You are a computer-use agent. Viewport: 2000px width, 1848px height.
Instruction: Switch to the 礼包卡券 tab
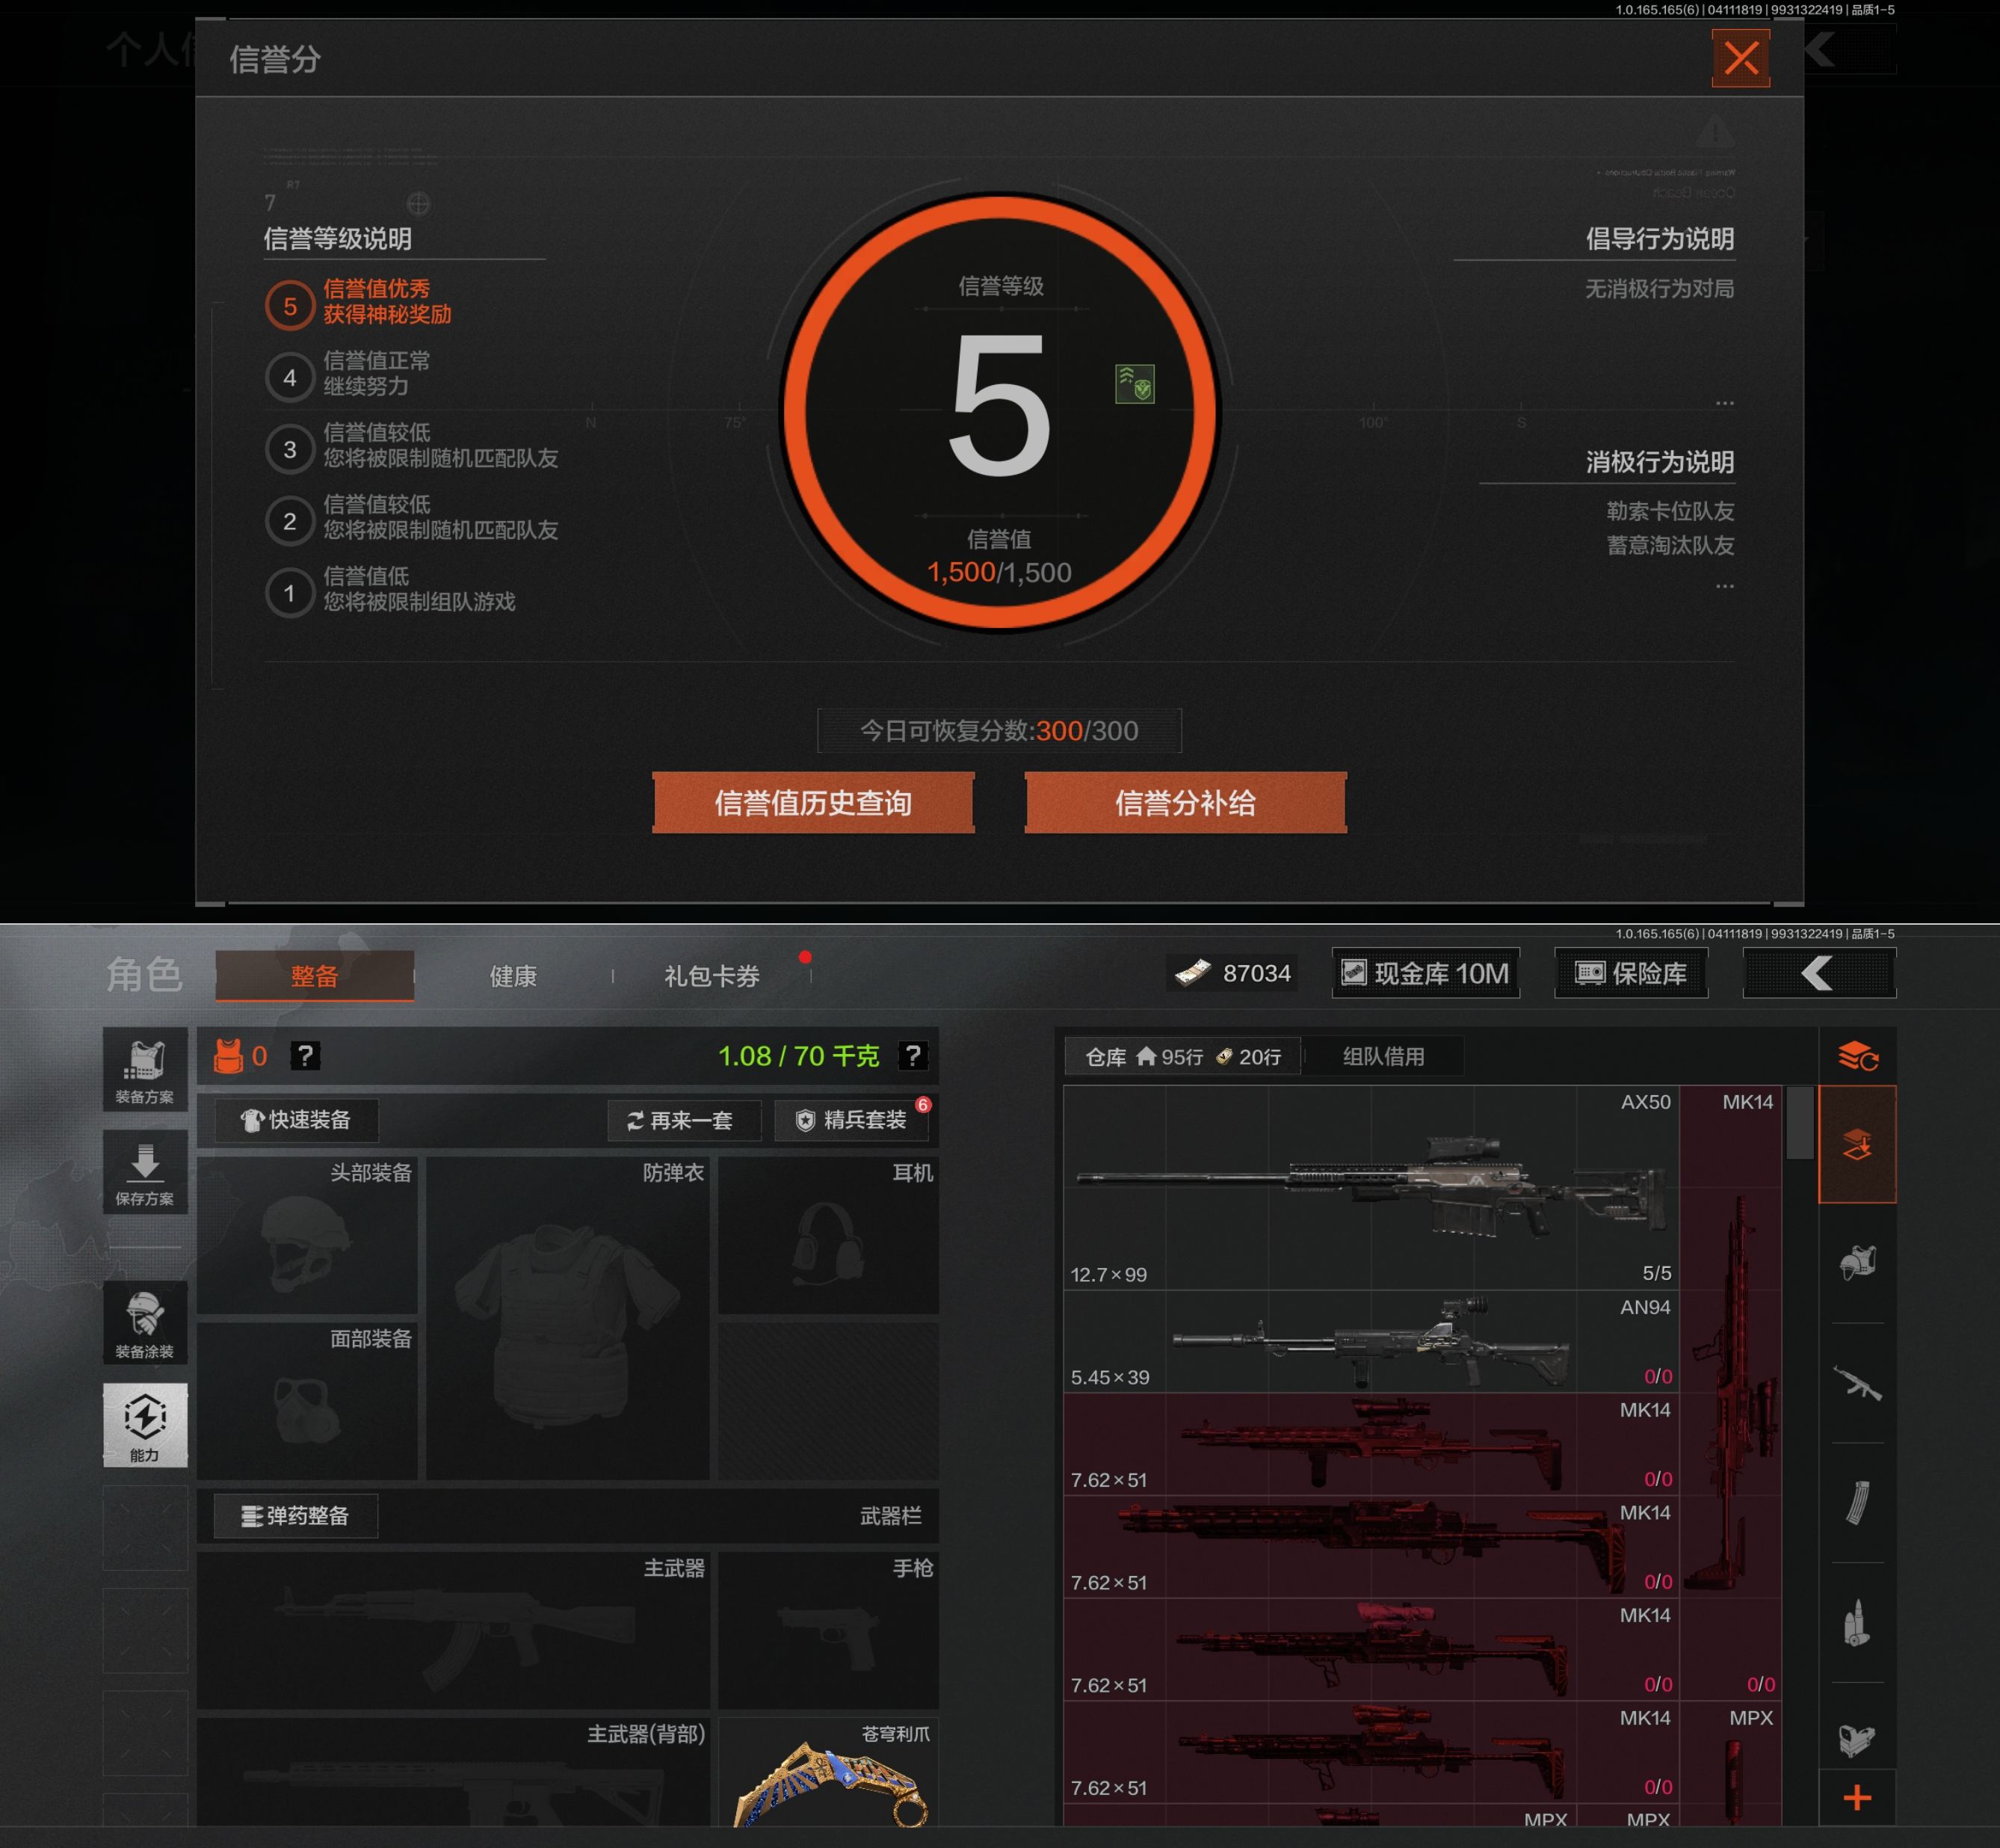[712, 976]
